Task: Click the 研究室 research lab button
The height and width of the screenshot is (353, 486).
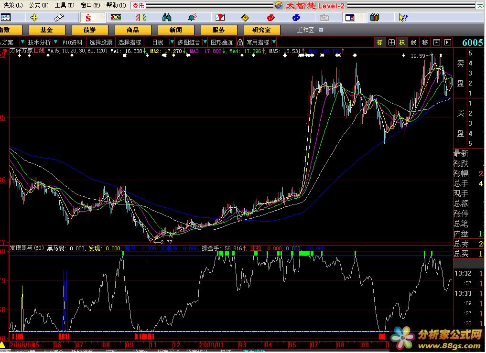Action: pyautogui.click(x=262, y=30)
